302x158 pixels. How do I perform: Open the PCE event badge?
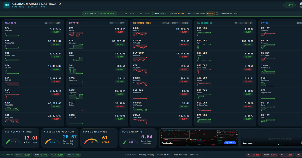(x=210, y=14)
